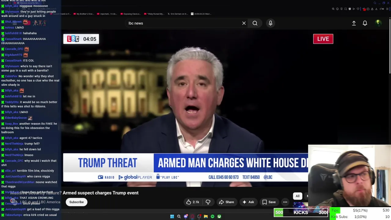
Task: Click the red LIVE badge on video
Action: click(323, 39)
